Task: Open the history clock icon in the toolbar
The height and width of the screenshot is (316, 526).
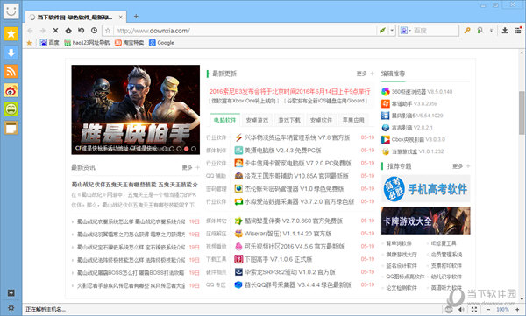Action: click(95, 31)
